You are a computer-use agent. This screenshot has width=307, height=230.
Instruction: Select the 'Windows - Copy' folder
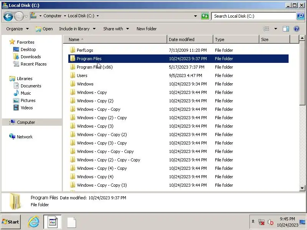[x=178, y=92]
